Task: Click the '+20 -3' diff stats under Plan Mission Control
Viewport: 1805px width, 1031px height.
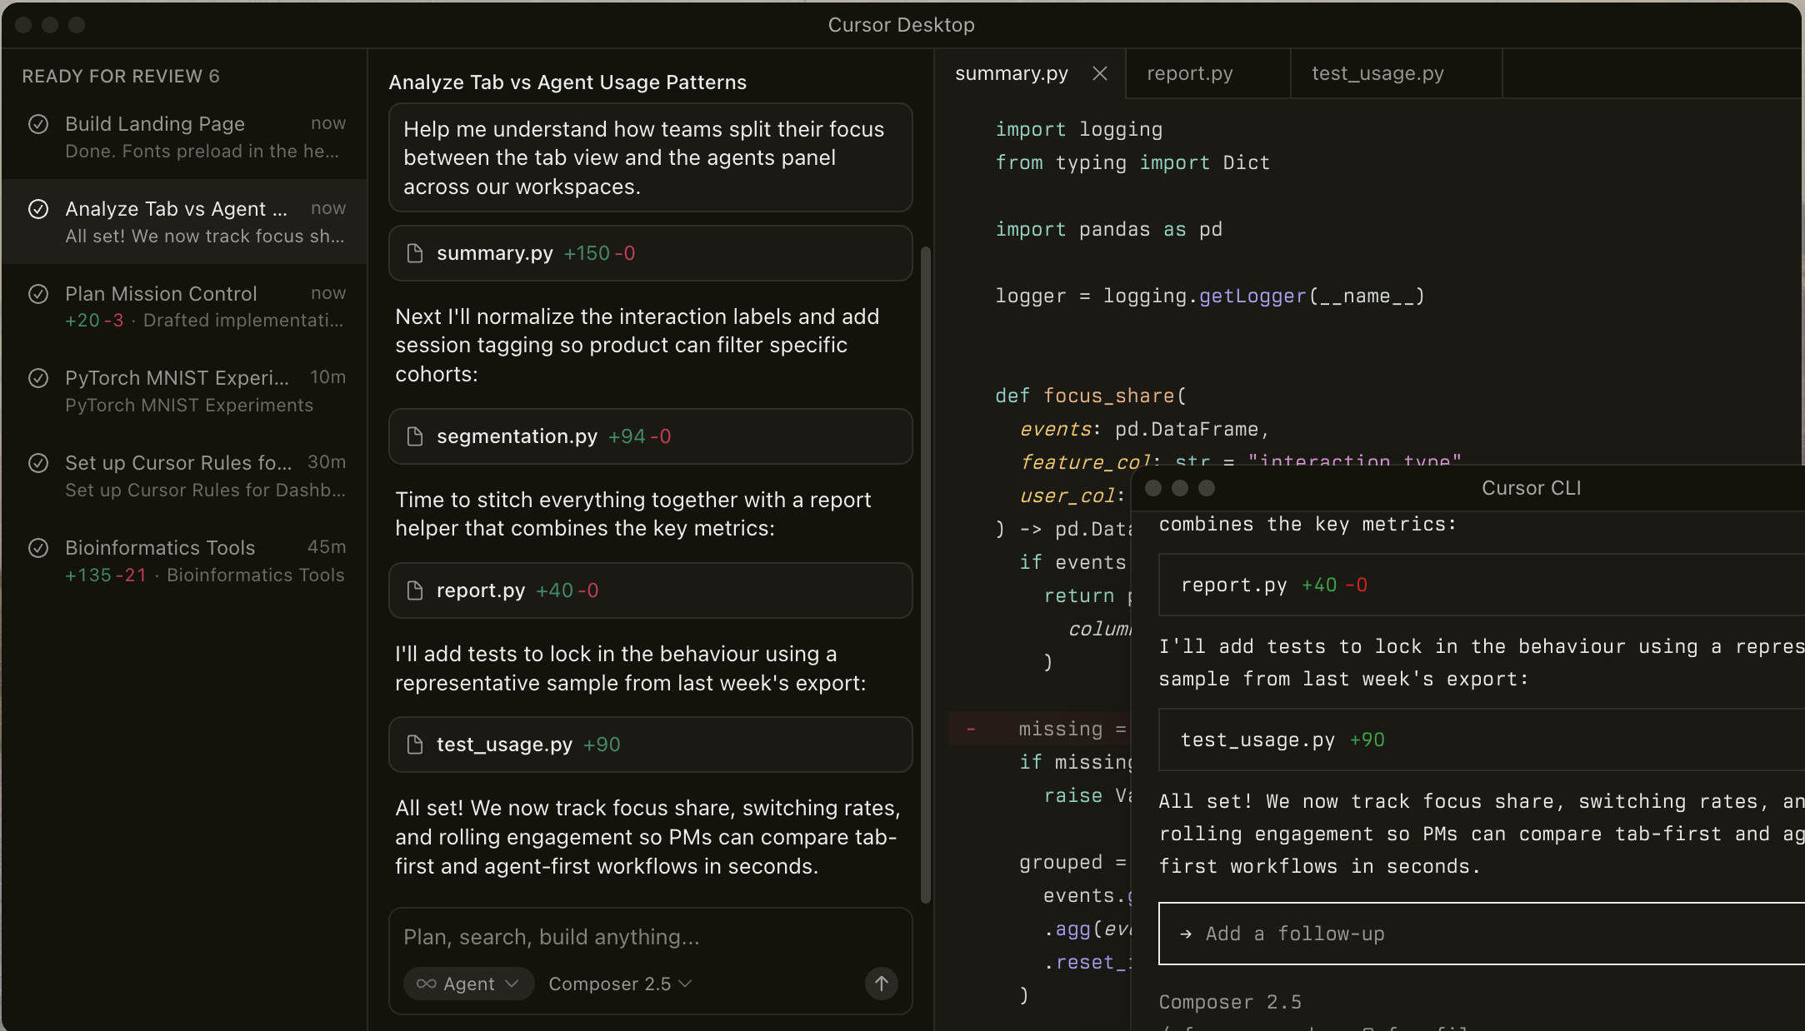Action: 94,321
